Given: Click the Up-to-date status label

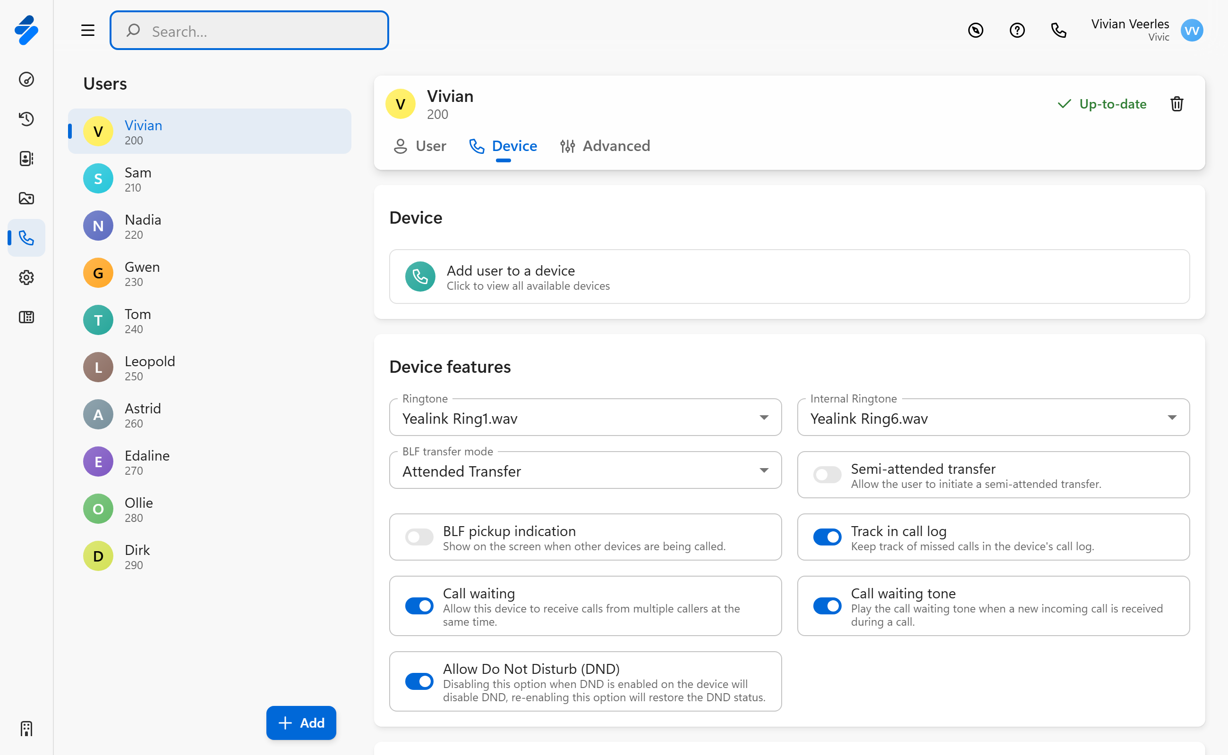Looking at the screenshot, I should 1102,104.
